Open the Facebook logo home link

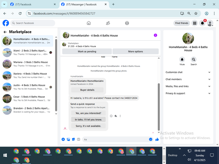(x=6, y=23)
